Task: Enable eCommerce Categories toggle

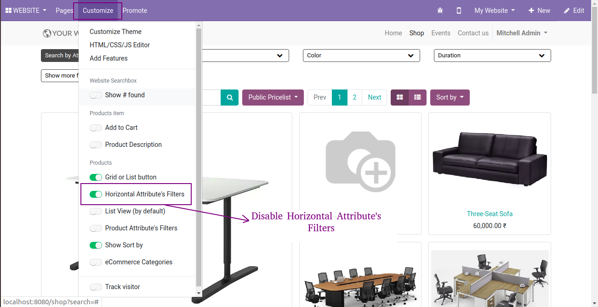Action: click(x=96, y=262)
